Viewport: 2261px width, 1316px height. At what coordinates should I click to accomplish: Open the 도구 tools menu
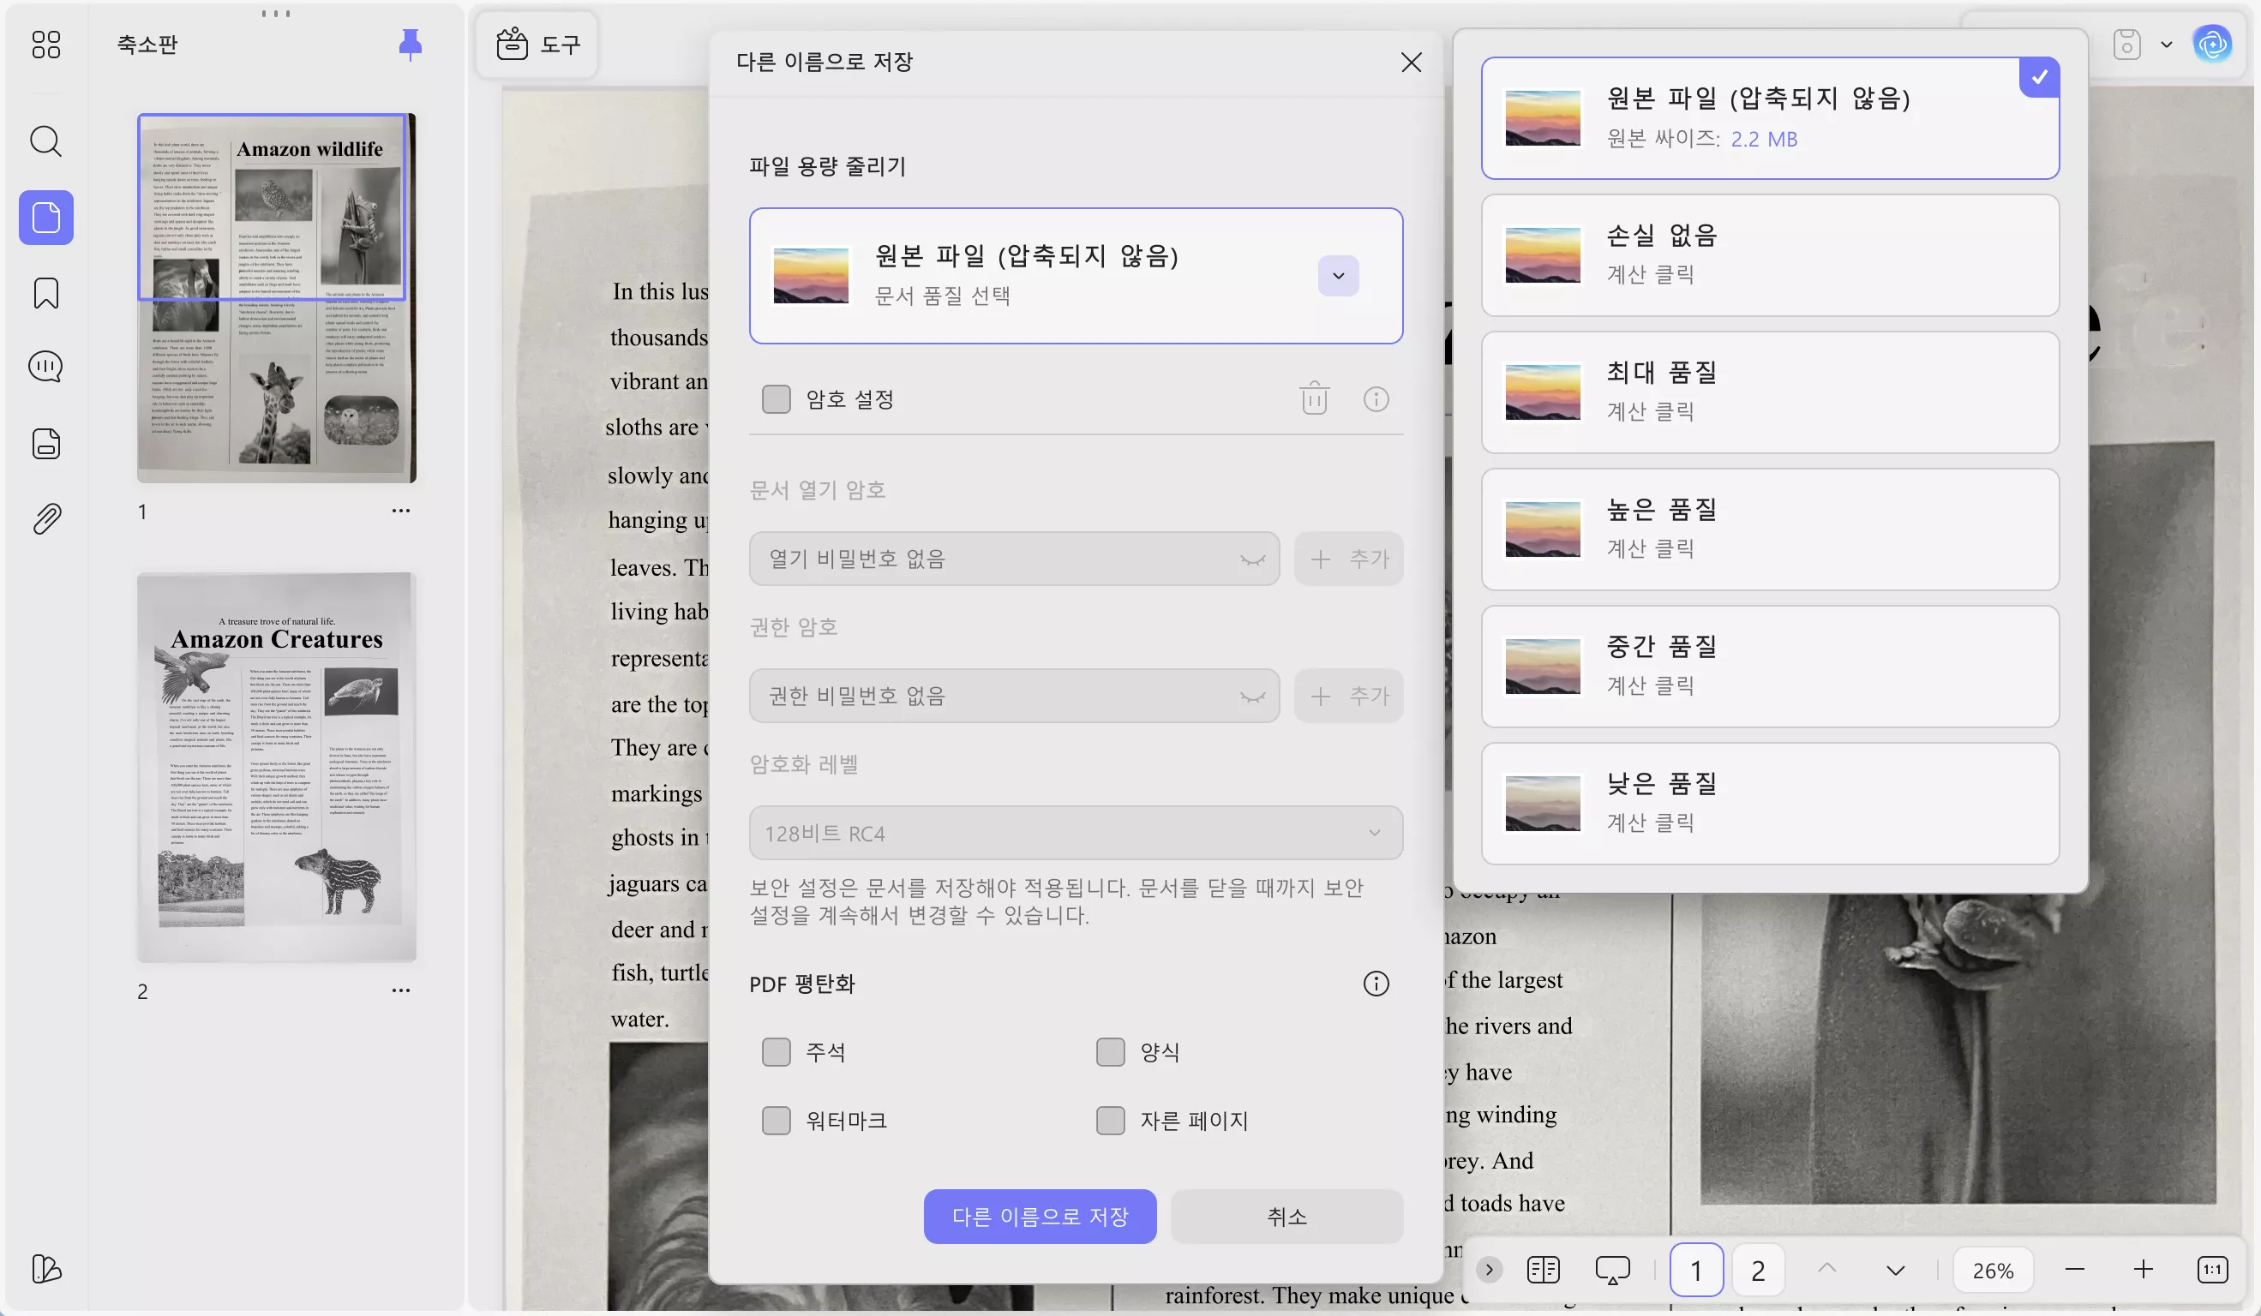coord(537,43)
